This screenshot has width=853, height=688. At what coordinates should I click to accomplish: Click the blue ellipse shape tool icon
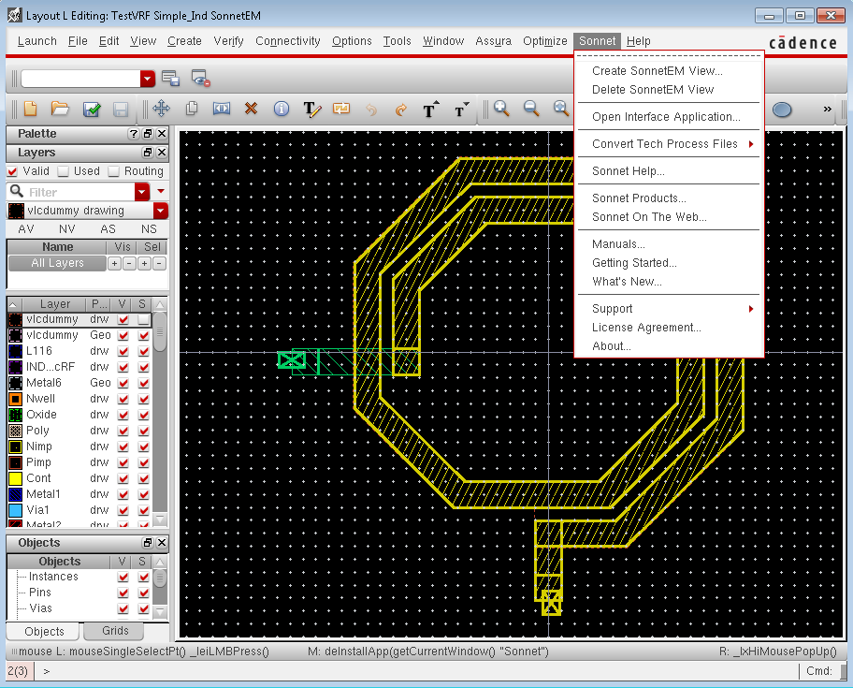(x=782, y=110)
